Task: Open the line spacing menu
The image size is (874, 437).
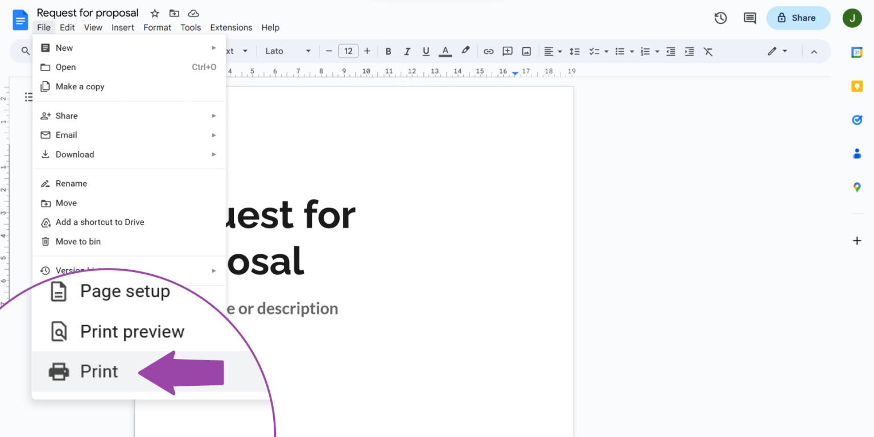Action: [575, 51]
